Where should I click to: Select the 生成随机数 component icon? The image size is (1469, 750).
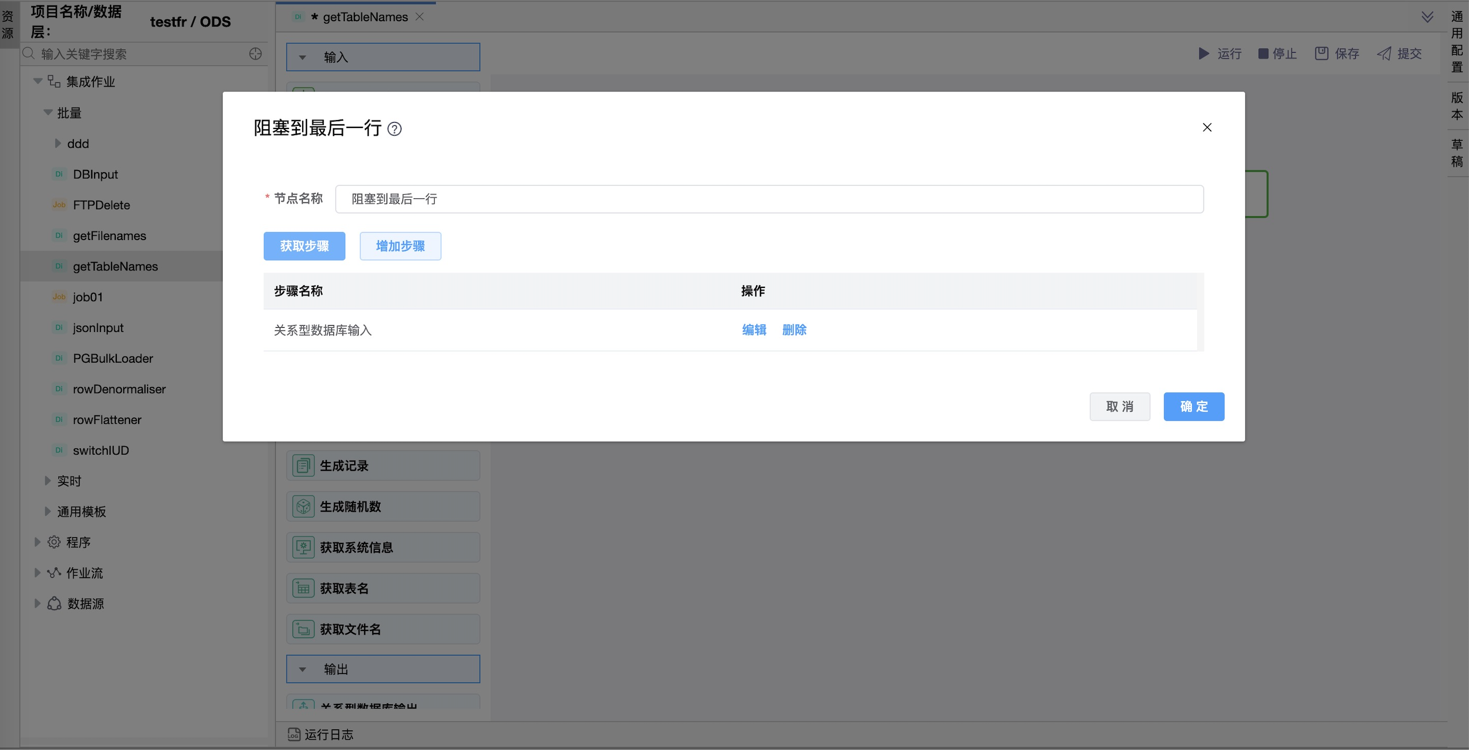pyautogui.click(x=303, y=507)
